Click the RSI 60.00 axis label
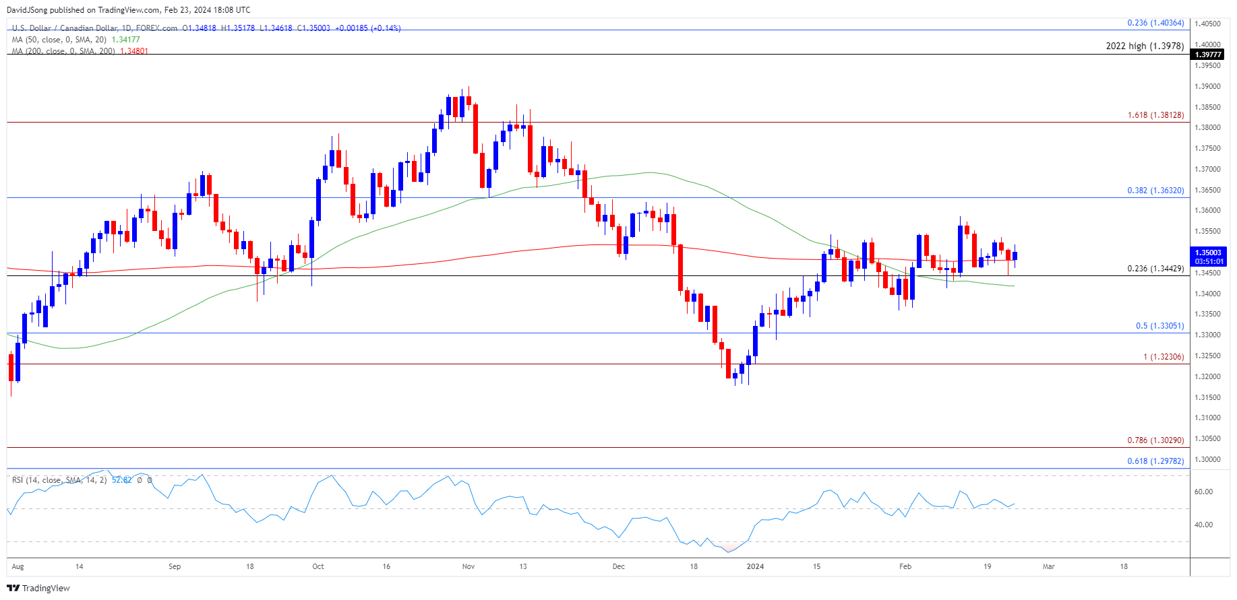 coord(1203,492)
